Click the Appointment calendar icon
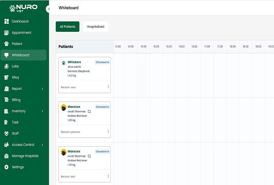 [x=6, y=33]
